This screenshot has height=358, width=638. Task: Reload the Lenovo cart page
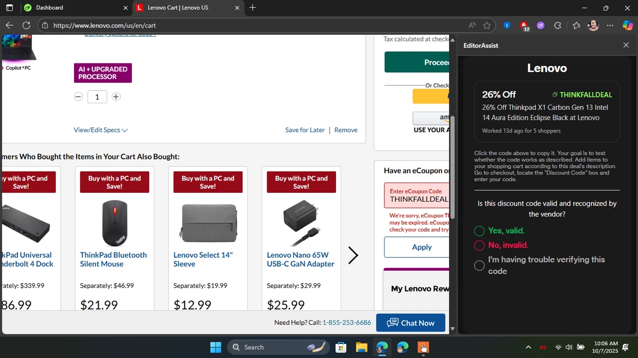click(26, 25)
